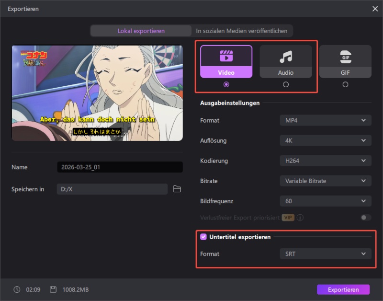
Task: Click the Ausgabeinstellungen heading
Action: 230,103
